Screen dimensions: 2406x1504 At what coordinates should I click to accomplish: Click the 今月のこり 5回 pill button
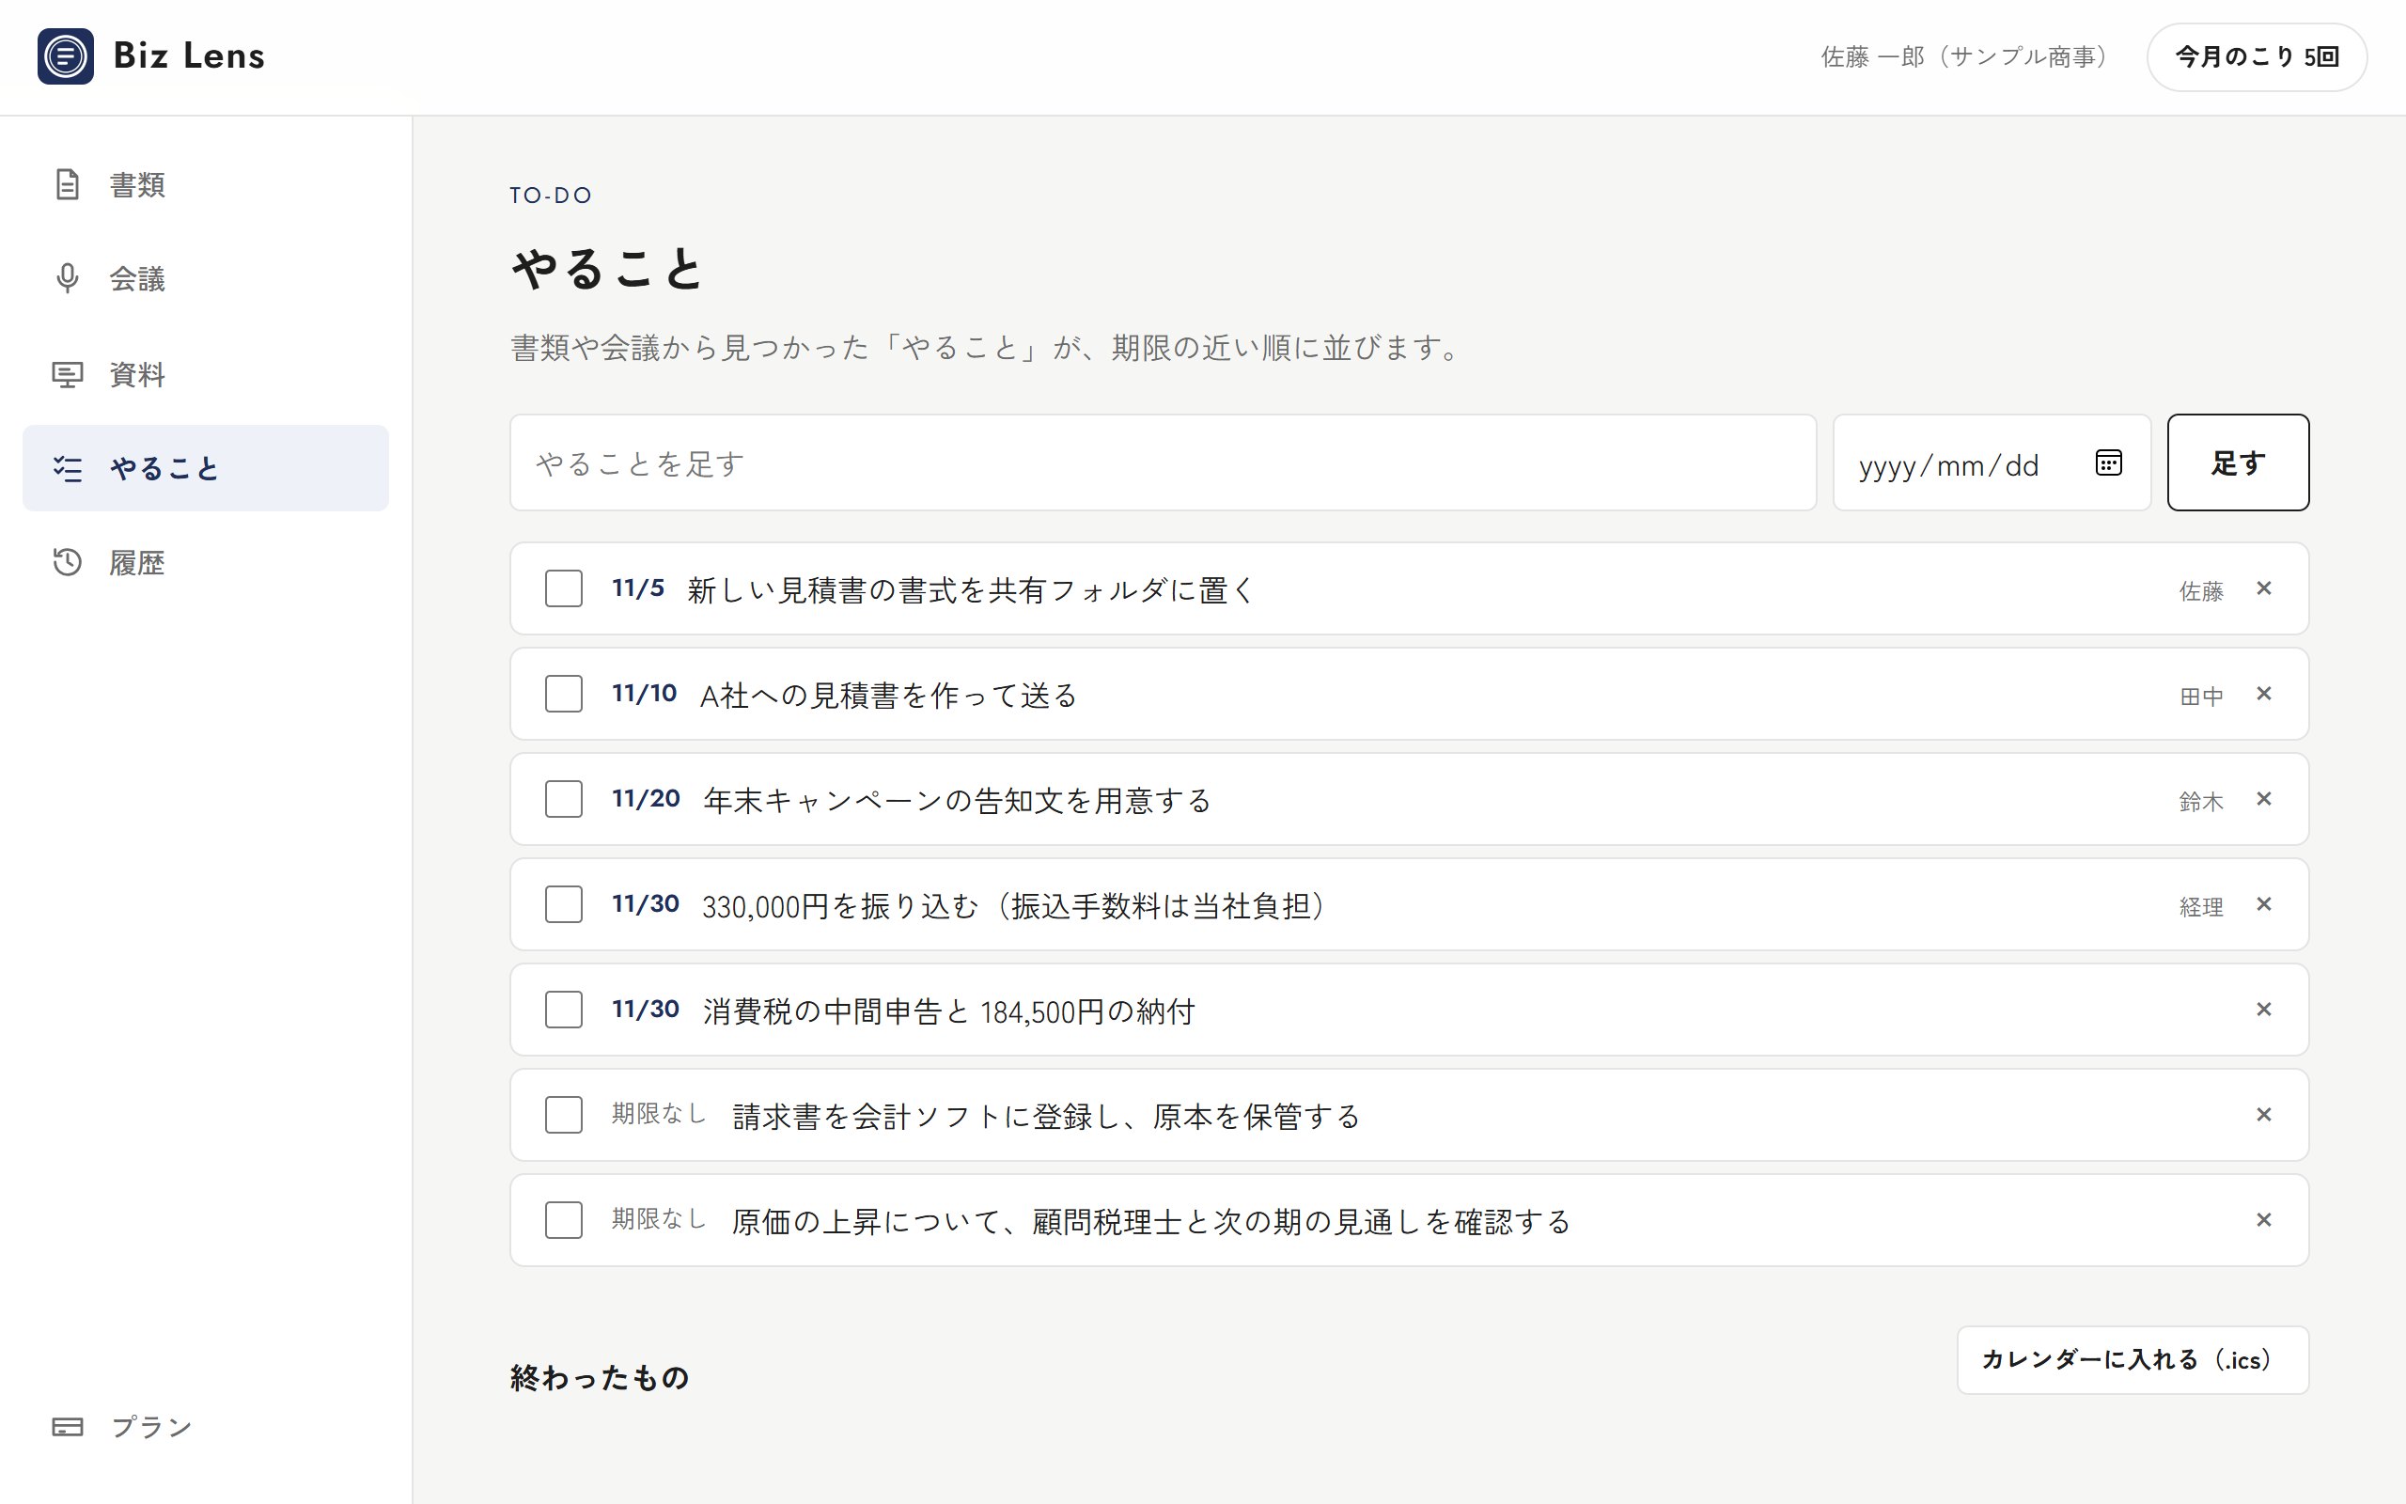tap(2257, 56)
